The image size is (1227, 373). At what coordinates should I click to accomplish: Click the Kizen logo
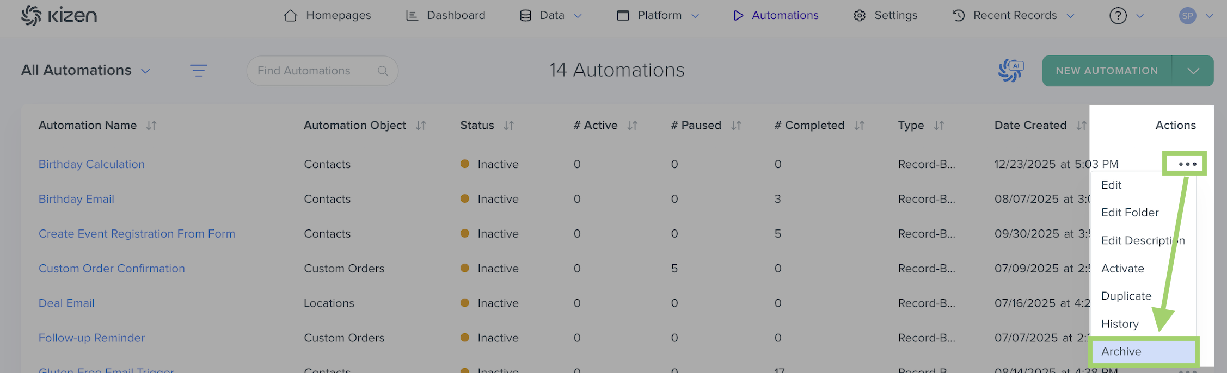click(59, 16)
